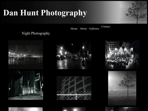This screenshot has width=148, height=111.
Task: Open the chain-link fence building photo
Action: (74, 88)
